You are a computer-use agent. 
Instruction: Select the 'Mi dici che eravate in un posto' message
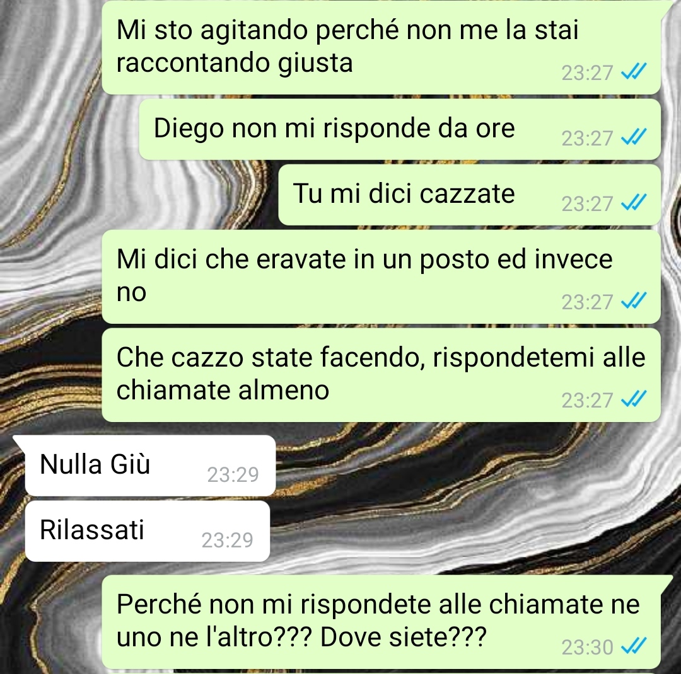(381, 277)
